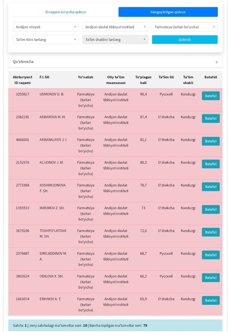Open Andijon davlat tibbiyot instituti dropdown
228x332 pixels.
click(x=115, y=27)
